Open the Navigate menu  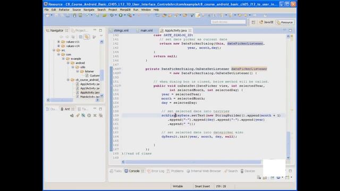pyautogui.click(x=89, y=10)
